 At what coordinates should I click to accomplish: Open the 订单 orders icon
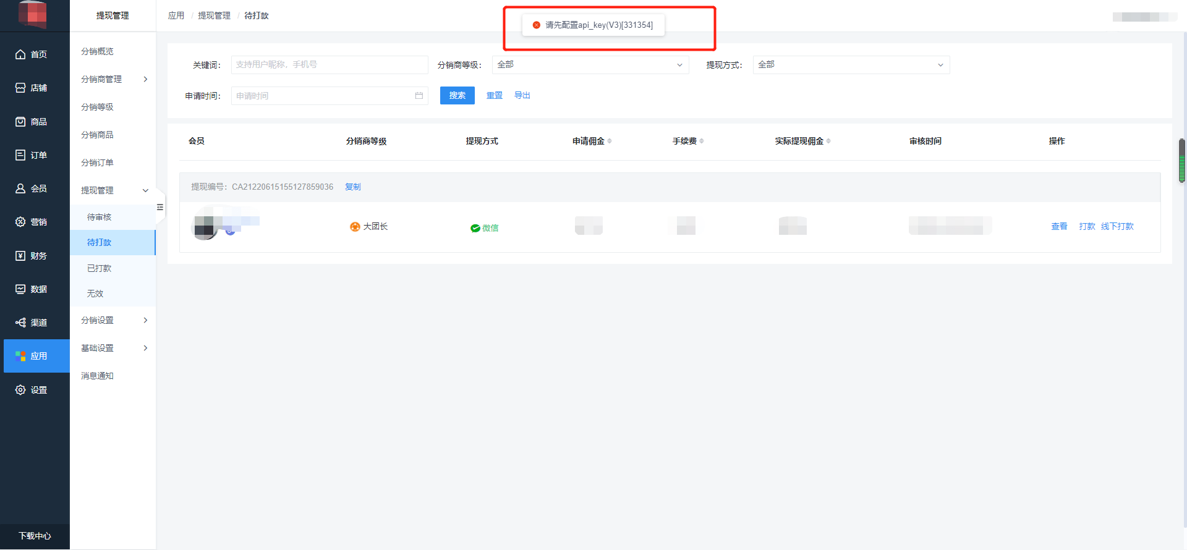(x=20, y=155)
